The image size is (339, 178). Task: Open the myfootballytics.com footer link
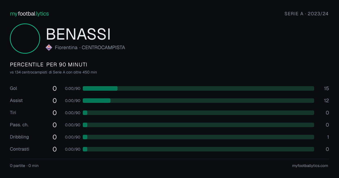(310, 166)
